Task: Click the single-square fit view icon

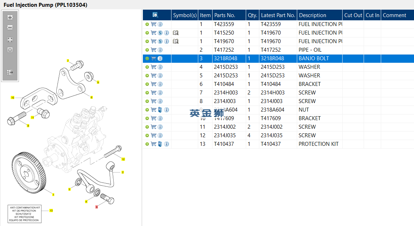Action: pos(10,50)
